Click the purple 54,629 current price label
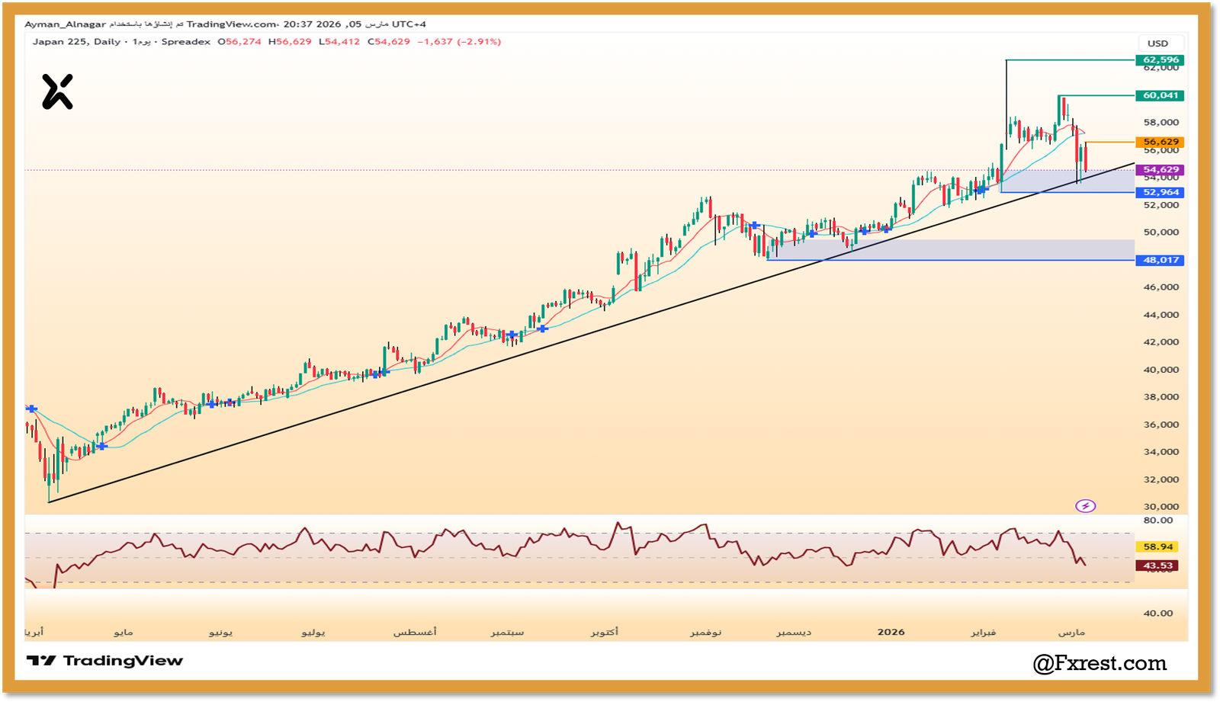This screenshot has height=702, width=1220. tap(1160, 168)
